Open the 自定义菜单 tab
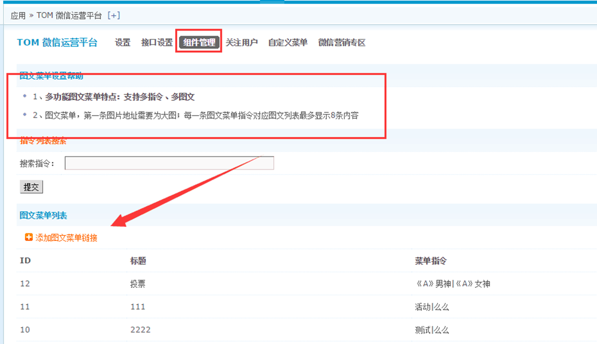The height and width of the screenshot is (344, 597). tap(288, 42)
